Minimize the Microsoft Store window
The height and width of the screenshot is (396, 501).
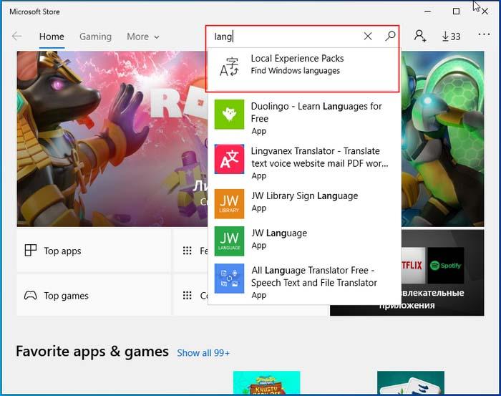click(427, 11)
